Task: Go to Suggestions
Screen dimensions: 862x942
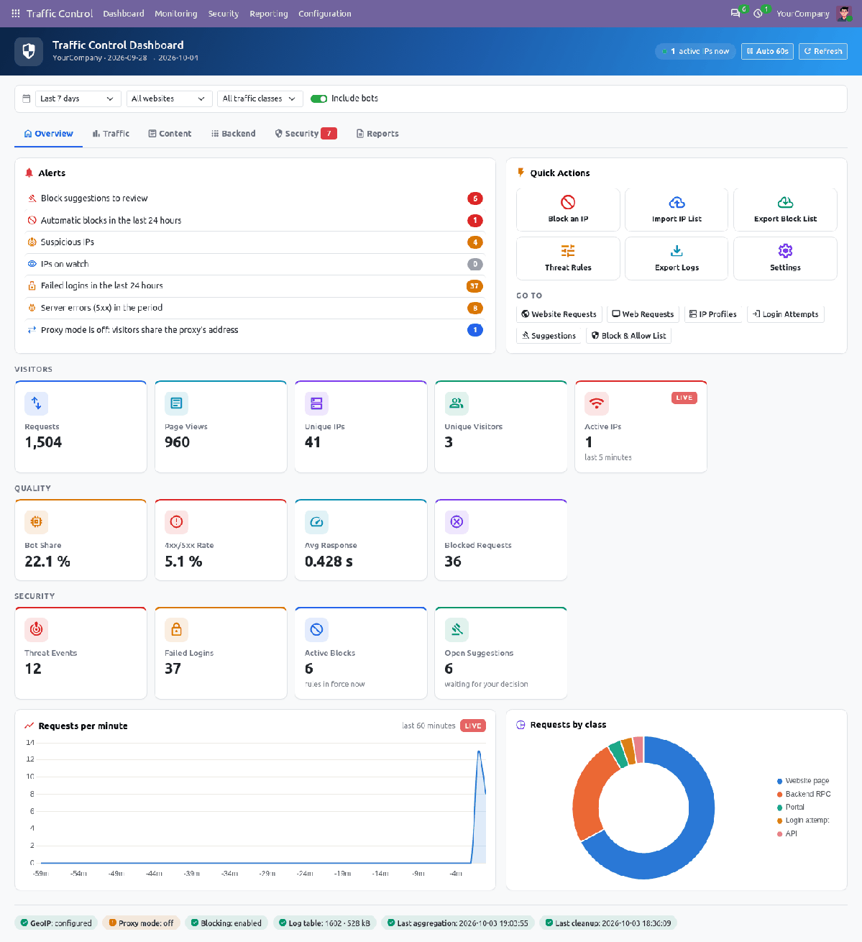Action: (549, 336)
